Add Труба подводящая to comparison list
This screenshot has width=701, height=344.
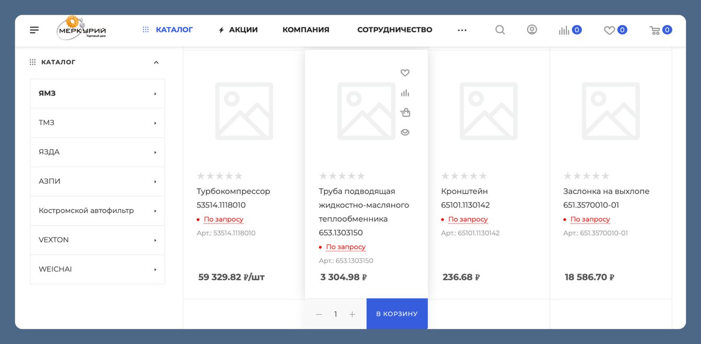(405, 93)
